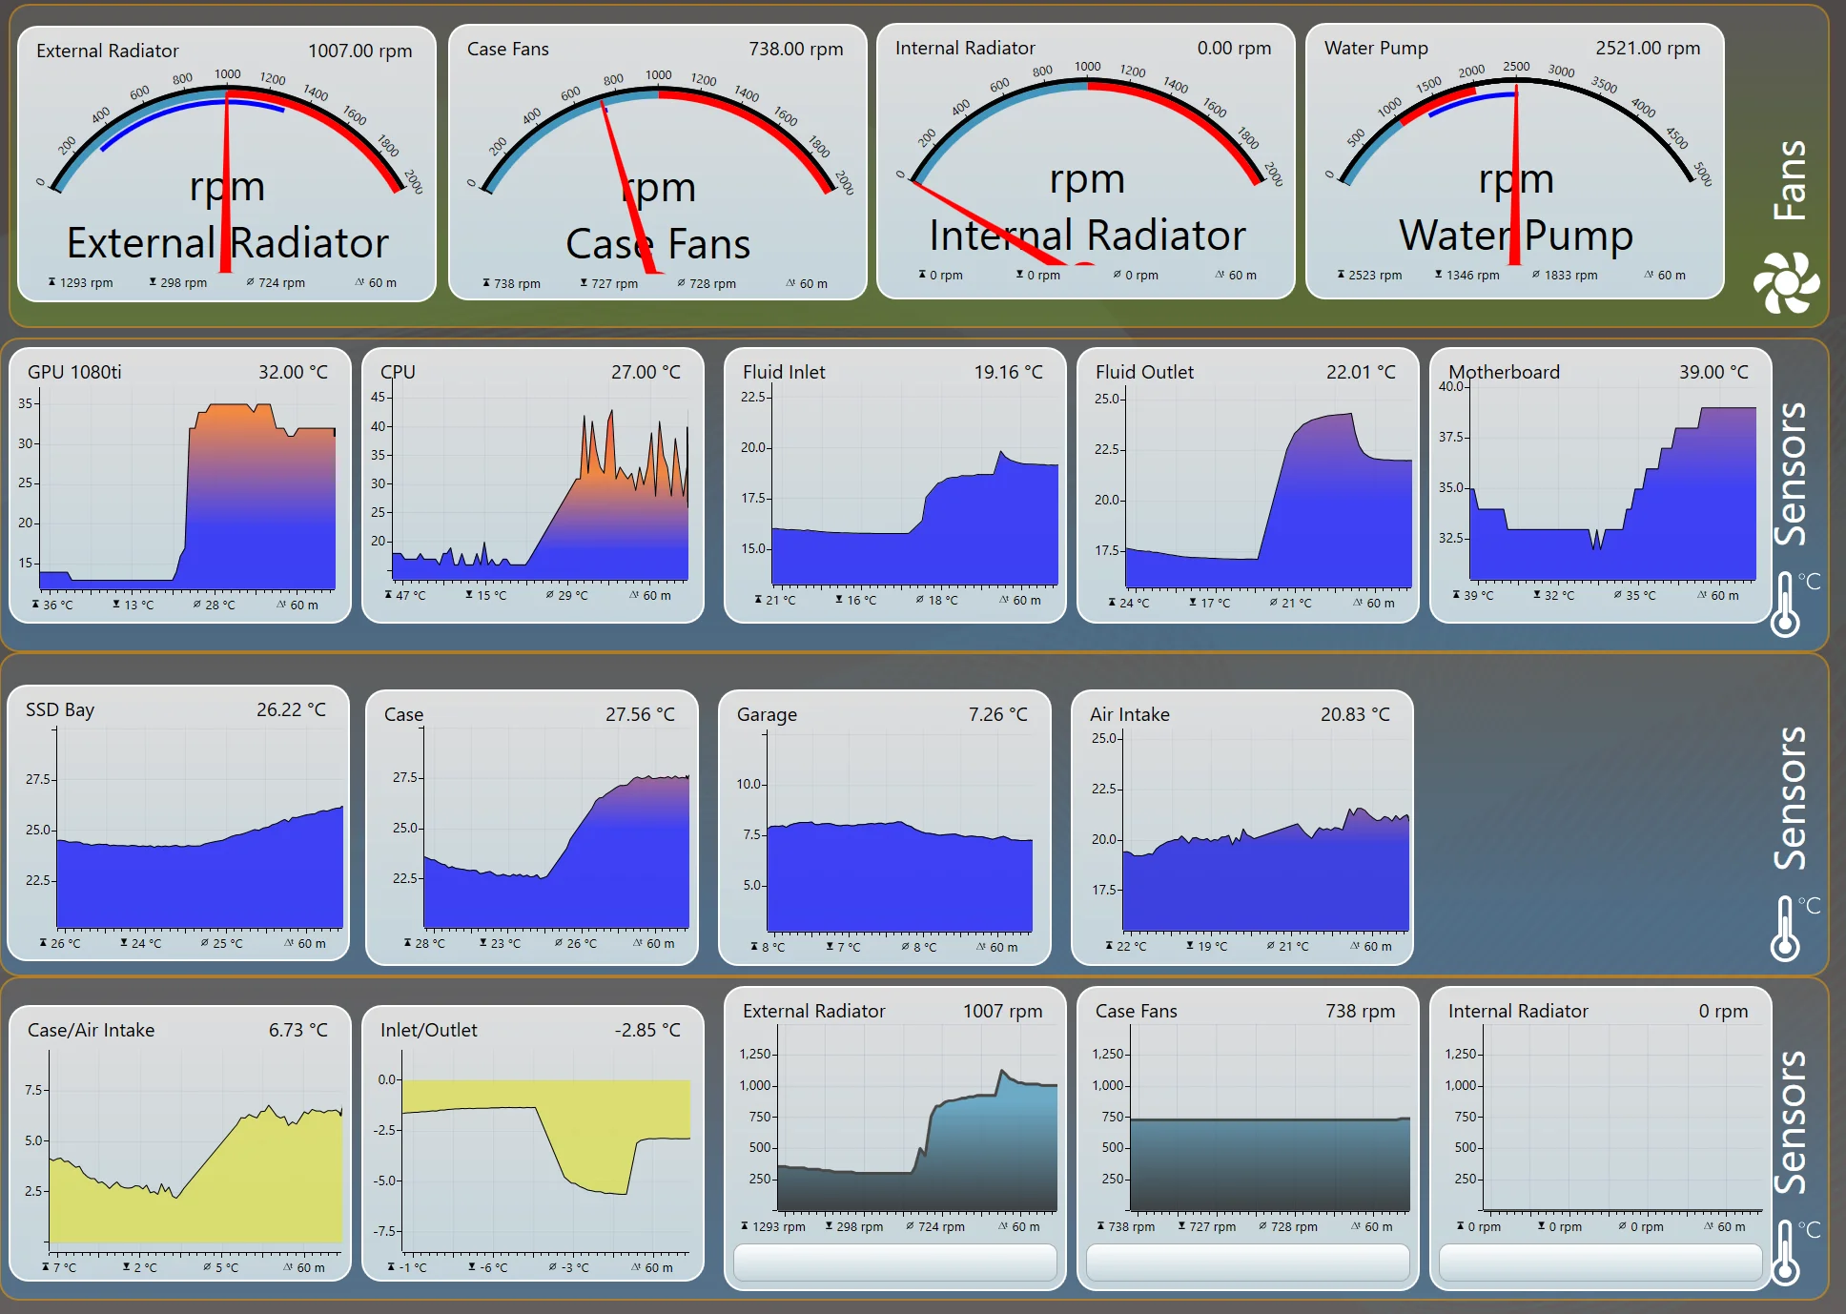Click the '27.56 °C' Case value
1846x1314 pixels.
point(640,714)
